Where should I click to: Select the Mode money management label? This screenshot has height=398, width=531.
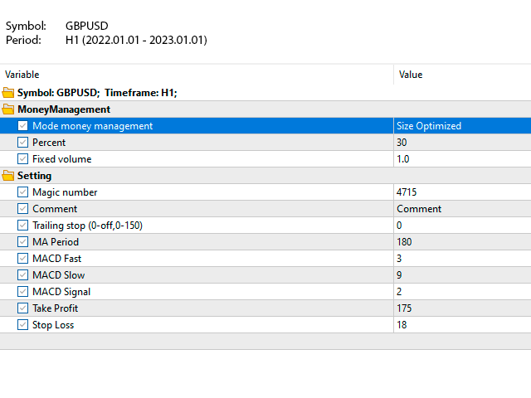click(x=92, y=126)
